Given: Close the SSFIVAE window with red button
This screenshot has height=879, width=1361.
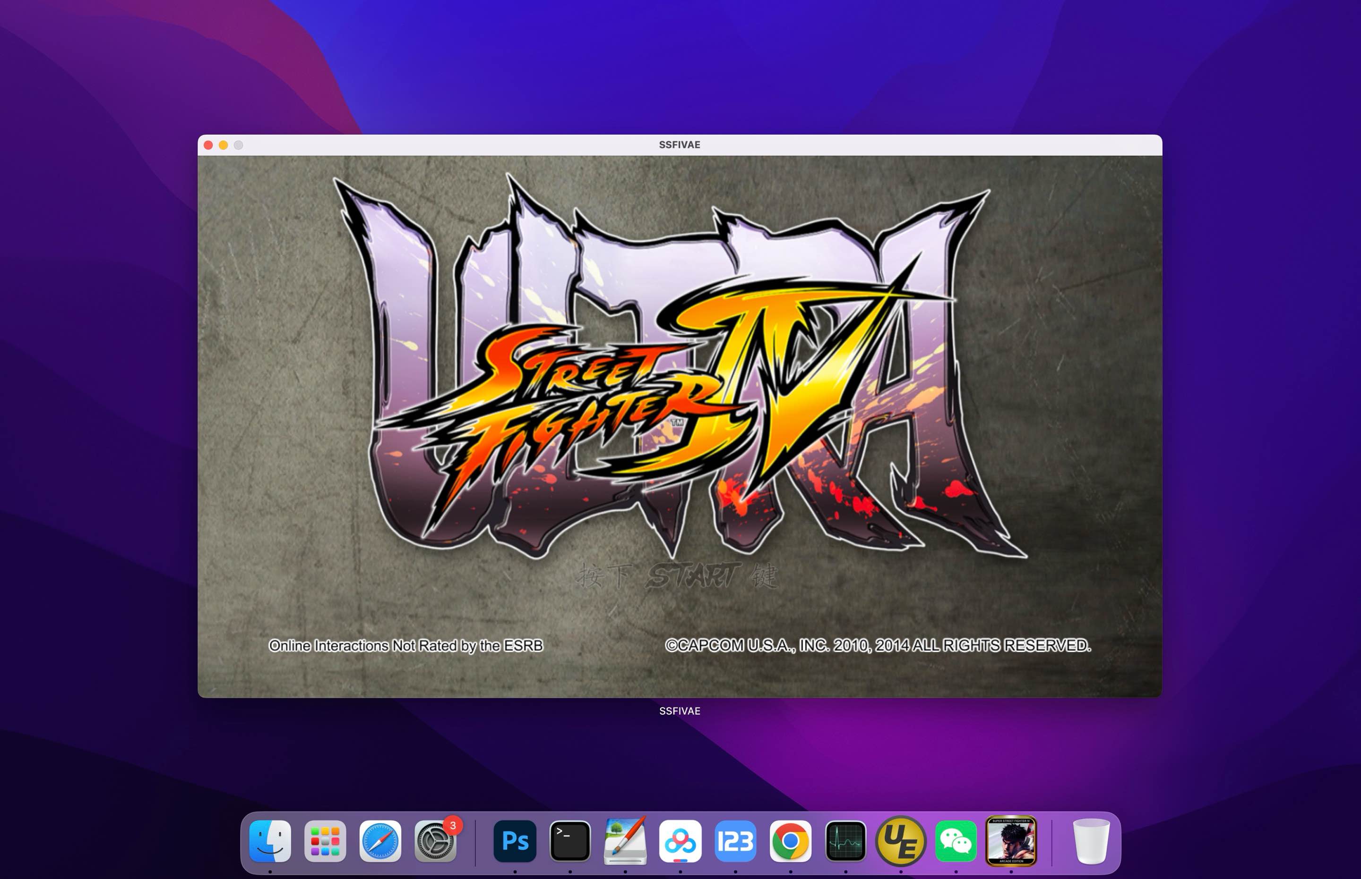Looking at the screenshot, I should (x=208, y=145).
